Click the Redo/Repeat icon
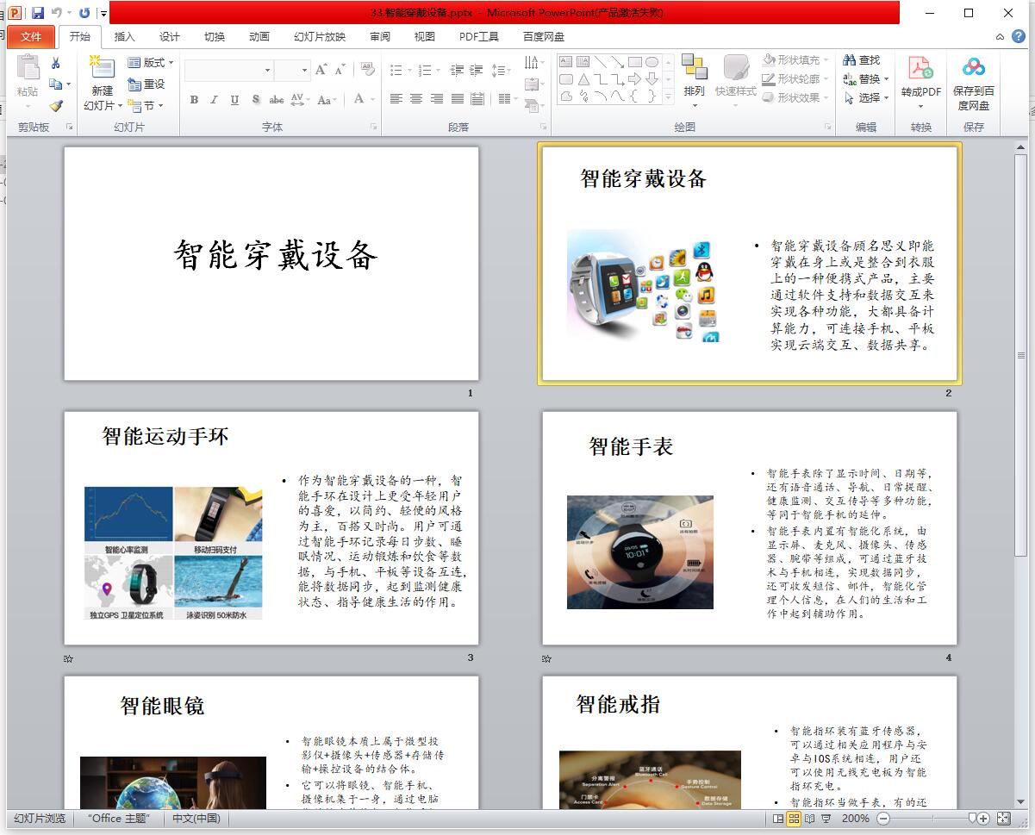The width and height of the screenshot is (1035, 835). tap(84, 13)
